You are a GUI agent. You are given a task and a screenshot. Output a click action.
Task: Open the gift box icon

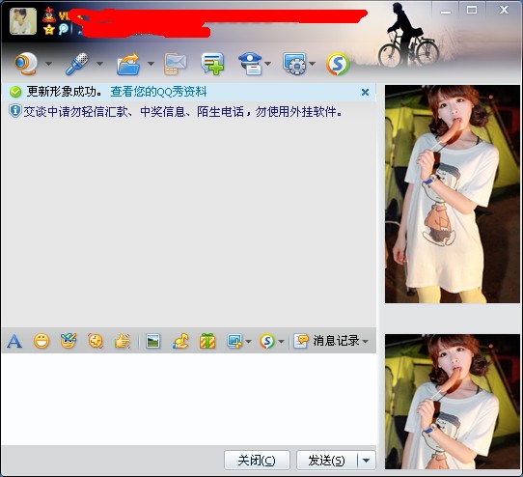point(207,341)
